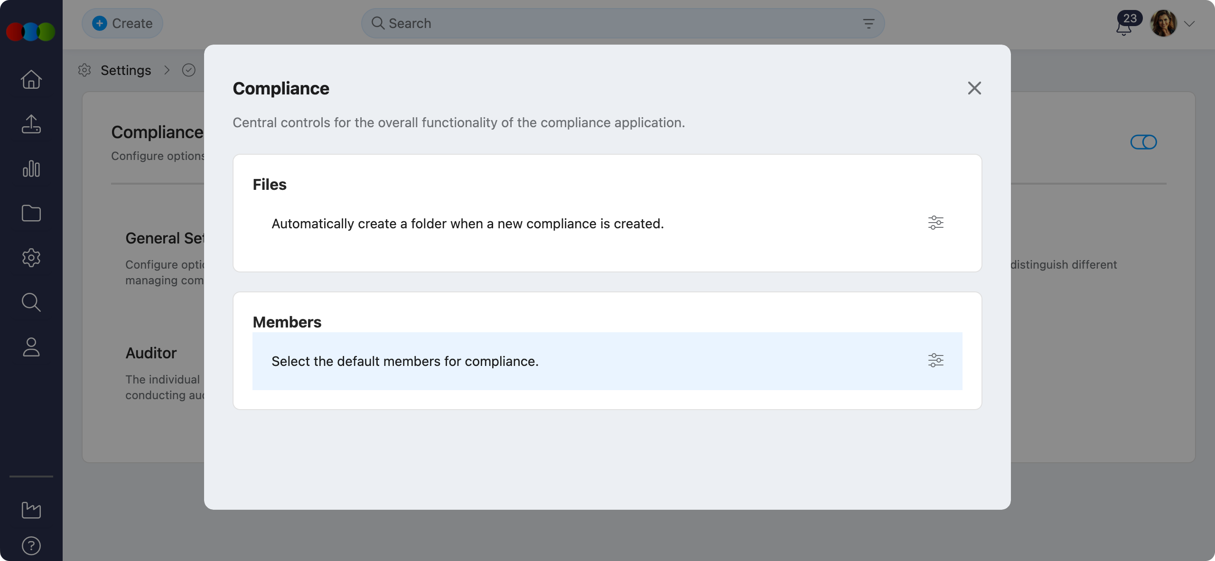Click into the Search input field
The width and height of the screenshot is (1215, 561).
(617, 23)
